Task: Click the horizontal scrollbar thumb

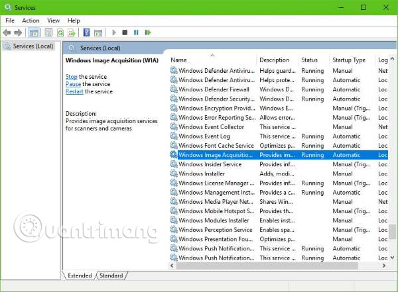Action: click(x=267, y=266)
